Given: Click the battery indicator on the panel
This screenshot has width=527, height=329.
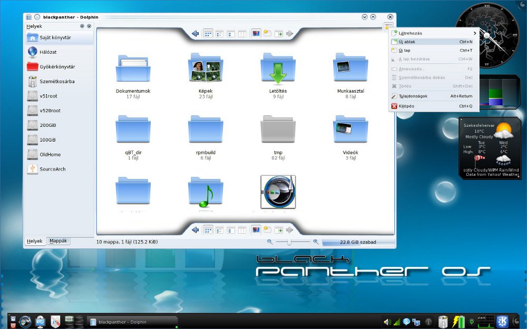Looking at the screenshot, I should click(x=458, y=322).
